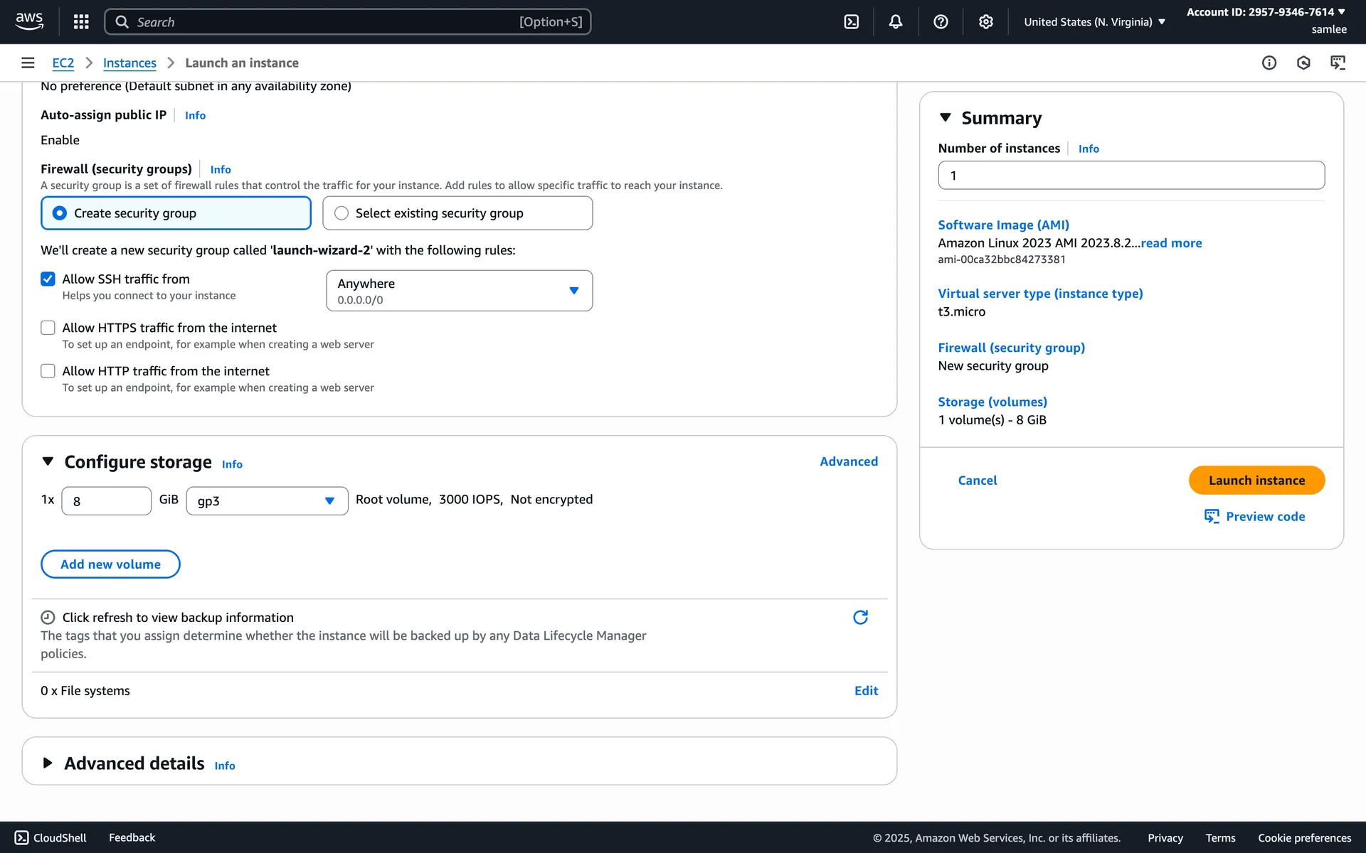Click the Number of instances field
This screenshot has width=1366, height=853.
pos(1131,176)
